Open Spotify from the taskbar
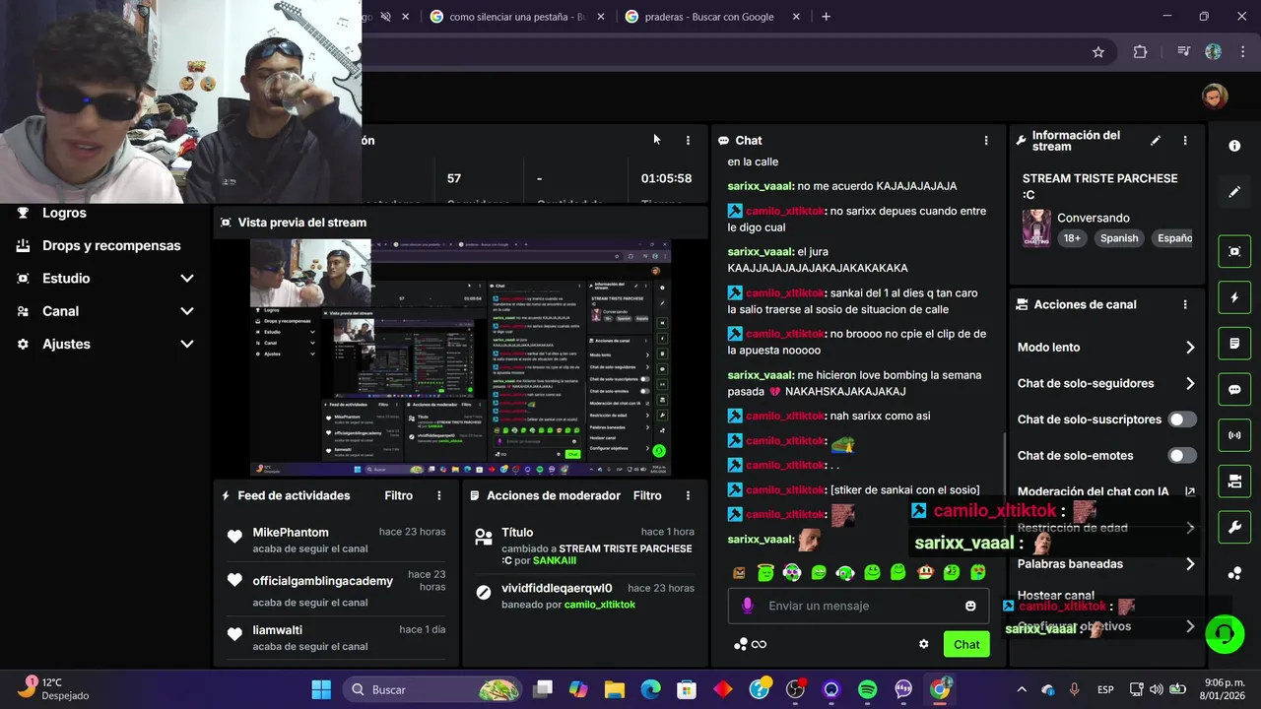This screenshot has width=1261, height=709. [x=867, y=689]
